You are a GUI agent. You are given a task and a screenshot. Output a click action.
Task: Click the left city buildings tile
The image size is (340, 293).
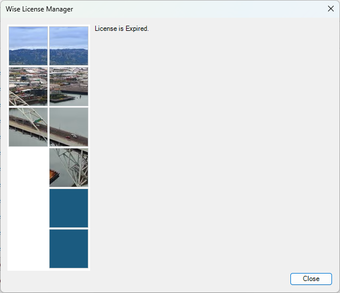pos(28,86)
